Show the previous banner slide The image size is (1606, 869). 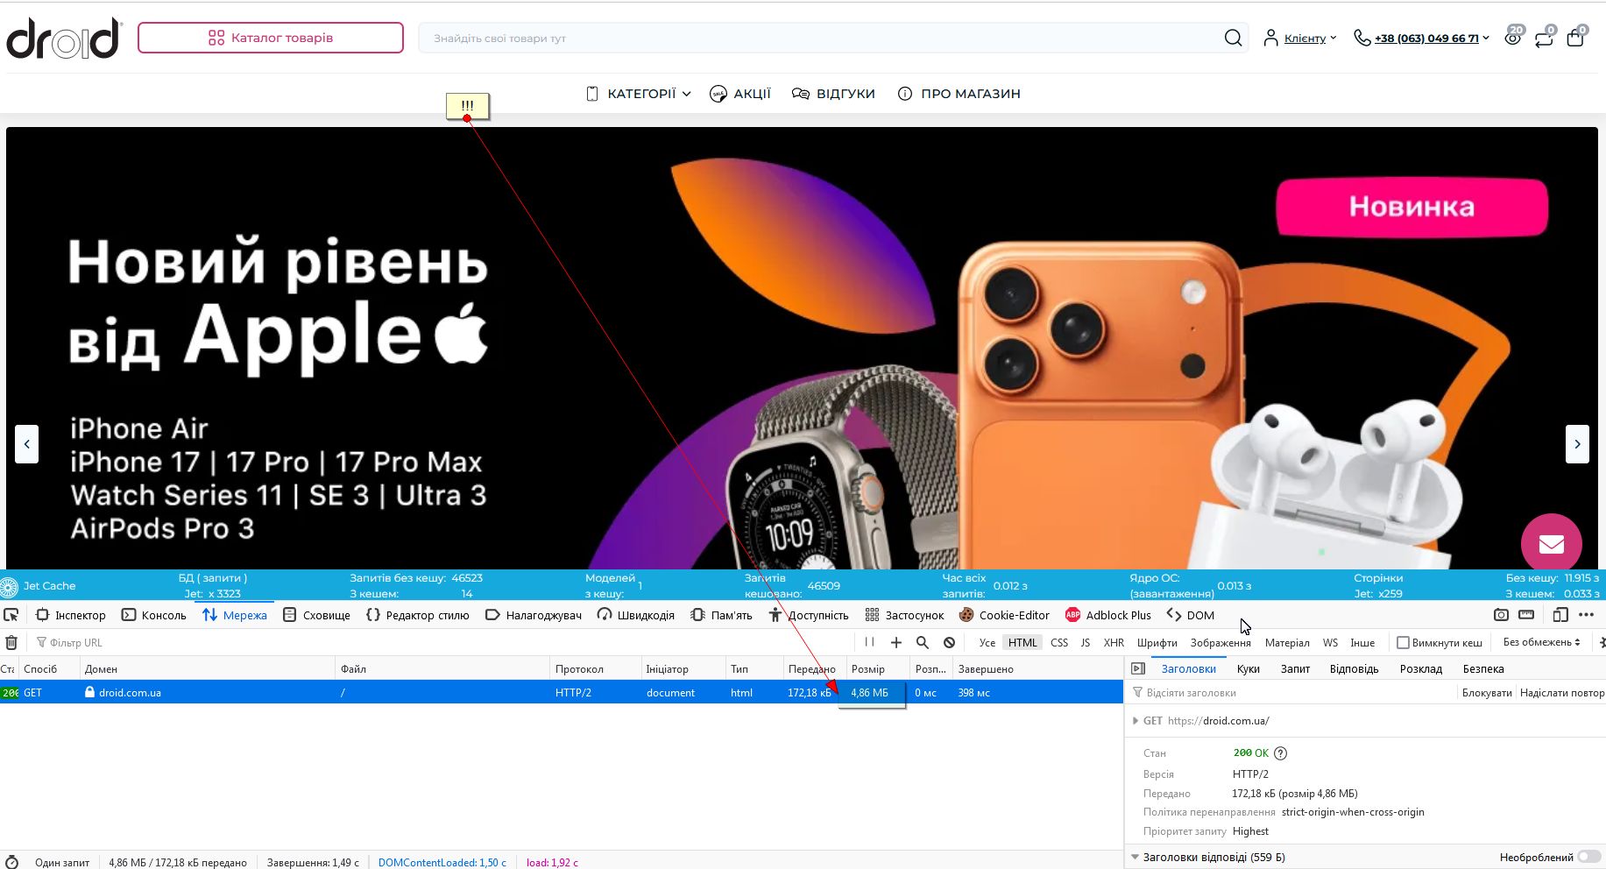(x=26, y=444)
